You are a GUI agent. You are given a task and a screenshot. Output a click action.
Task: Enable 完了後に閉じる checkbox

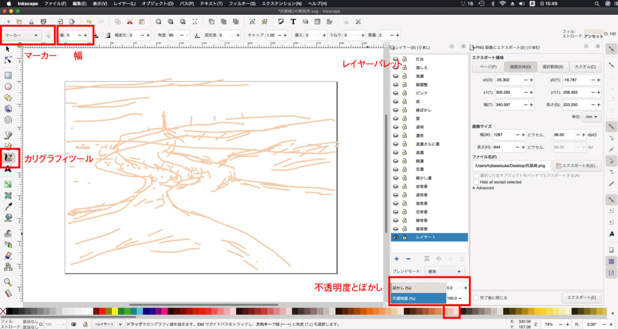pyautogui.click(x=476, y=297)
